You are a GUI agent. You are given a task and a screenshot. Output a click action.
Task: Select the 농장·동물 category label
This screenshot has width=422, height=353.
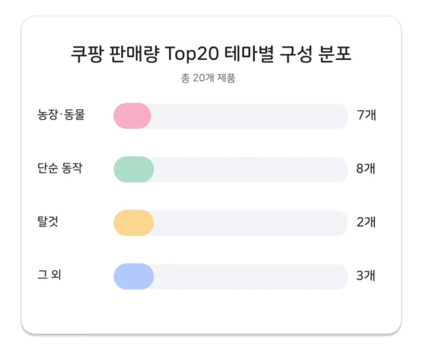[61, 115]
